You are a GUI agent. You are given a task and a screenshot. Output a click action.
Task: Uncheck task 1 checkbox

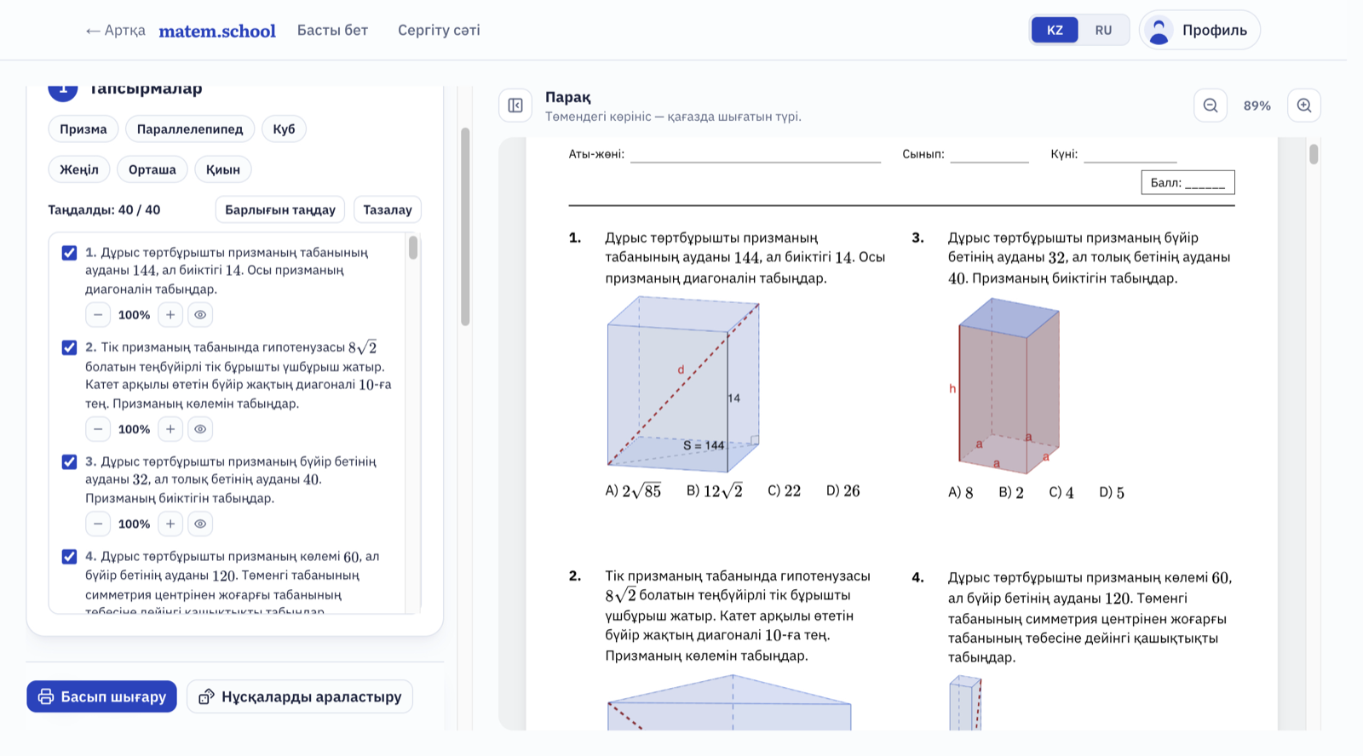coord(70,253)
